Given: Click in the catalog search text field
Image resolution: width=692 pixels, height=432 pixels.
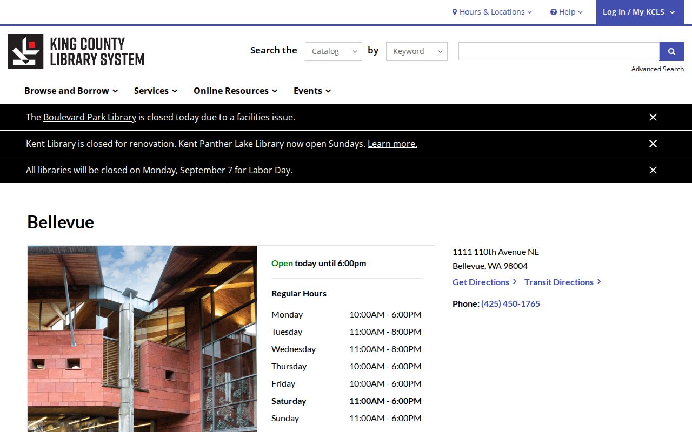Looking at the screenshot, I should tap(559, 51).
